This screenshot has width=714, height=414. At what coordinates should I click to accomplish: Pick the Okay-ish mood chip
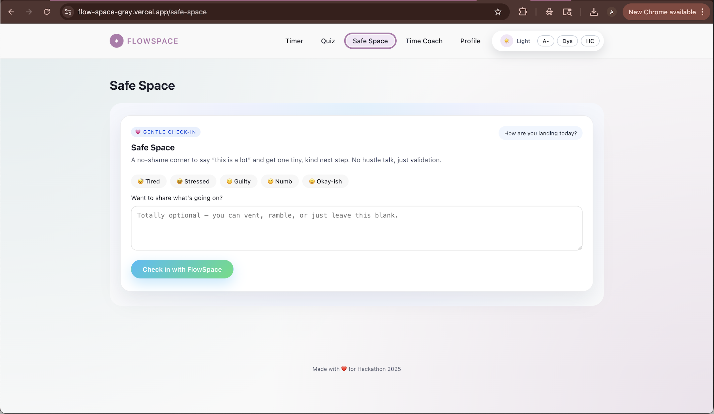[325, 181]
